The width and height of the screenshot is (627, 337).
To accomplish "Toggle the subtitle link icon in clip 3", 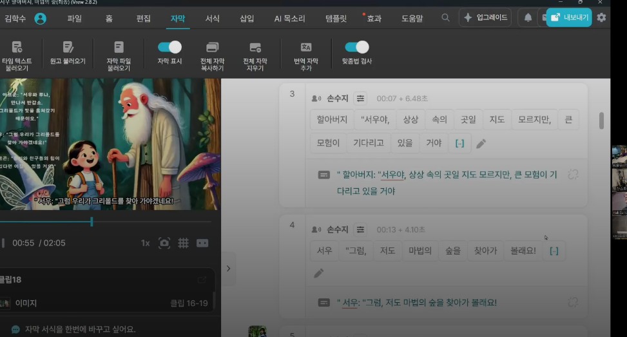I will (x=572, y=175).
